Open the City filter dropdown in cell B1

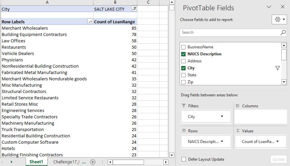tap(134, 9)
